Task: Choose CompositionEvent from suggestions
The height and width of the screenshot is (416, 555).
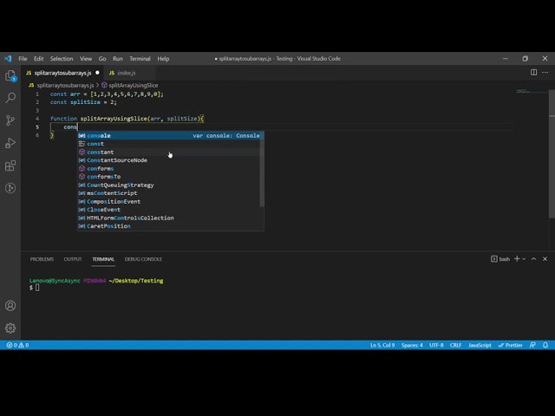Action: point(169,201)
